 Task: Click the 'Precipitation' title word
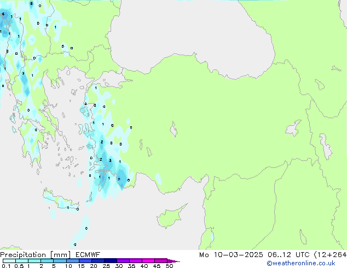point(23,255)
